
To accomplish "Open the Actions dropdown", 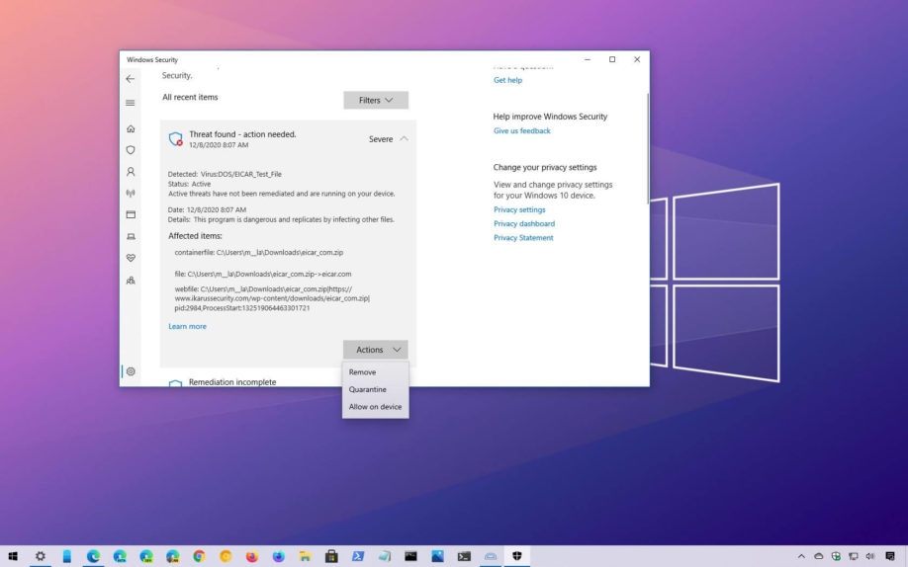I will click(376, 350).
